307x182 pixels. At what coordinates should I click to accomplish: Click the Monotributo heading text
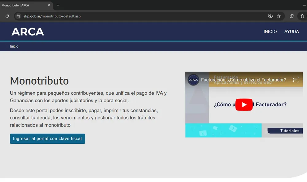39,81
